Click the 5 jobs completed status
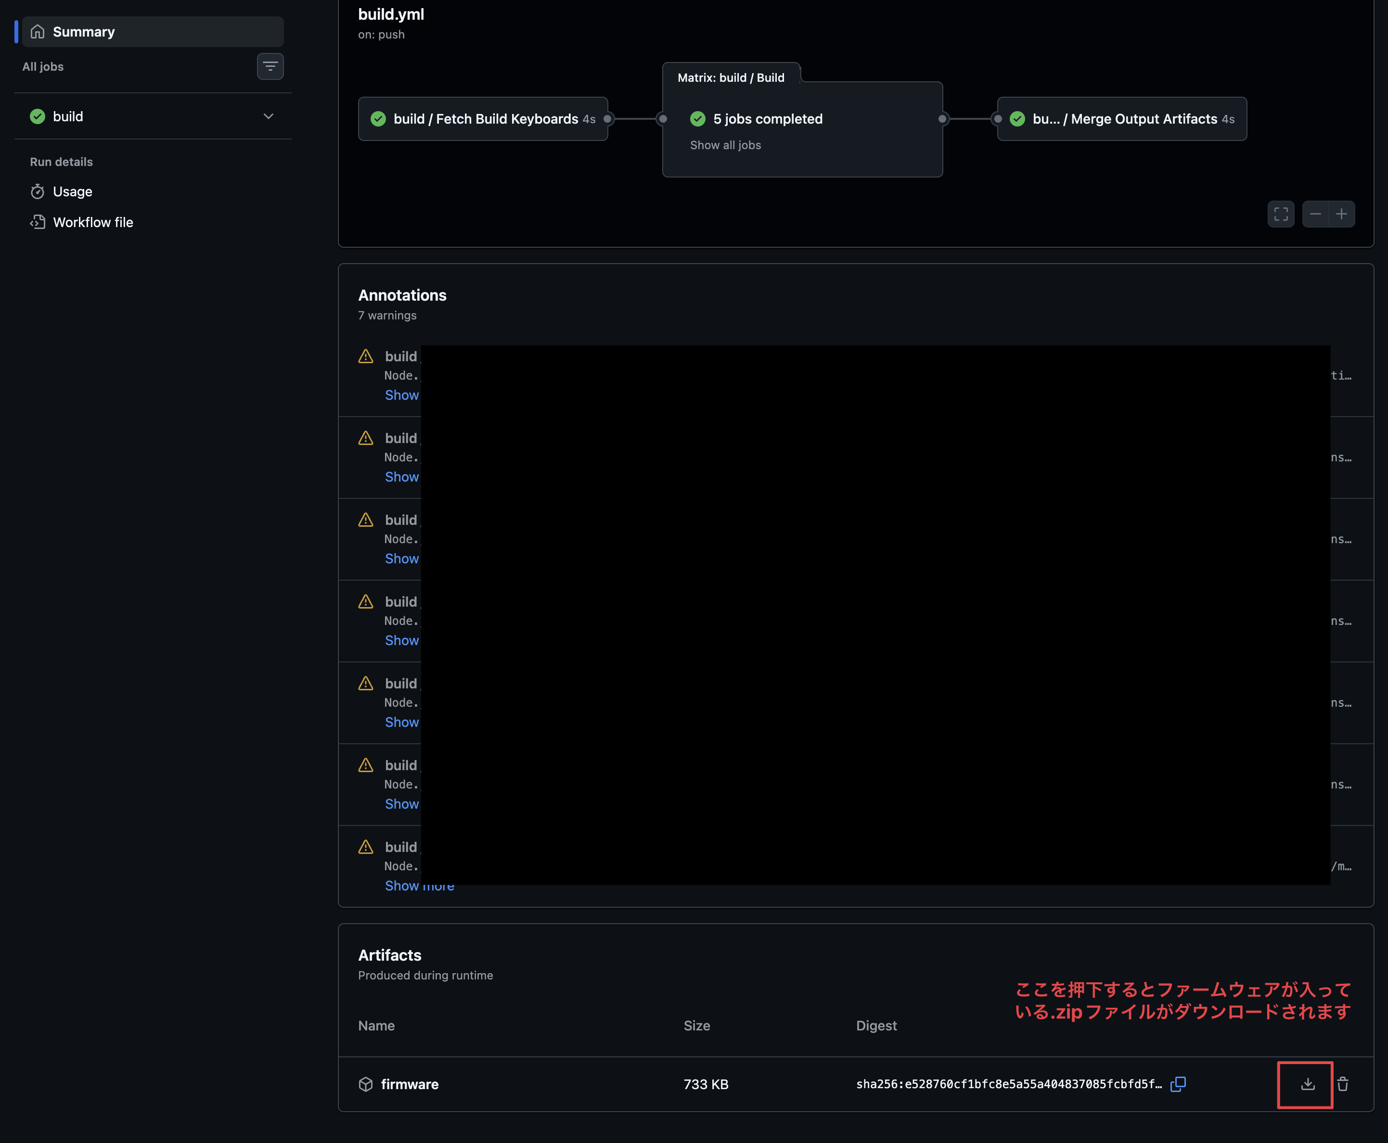1388x1143 pixels. pyautogui.click(x=768, y=119)
